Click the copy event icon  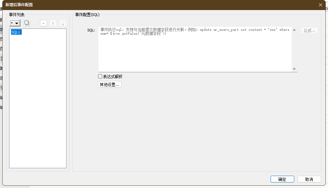(27, 23)
